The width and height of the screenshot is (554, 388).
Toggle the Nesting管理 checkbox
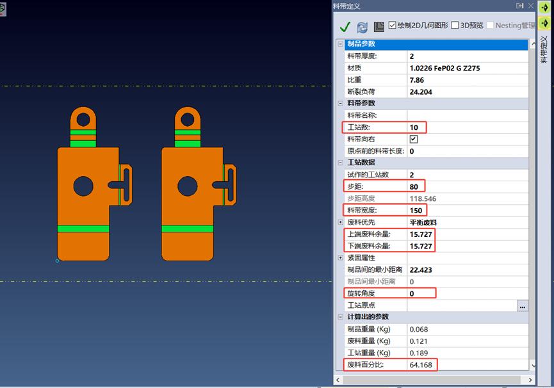pos(490,25)
